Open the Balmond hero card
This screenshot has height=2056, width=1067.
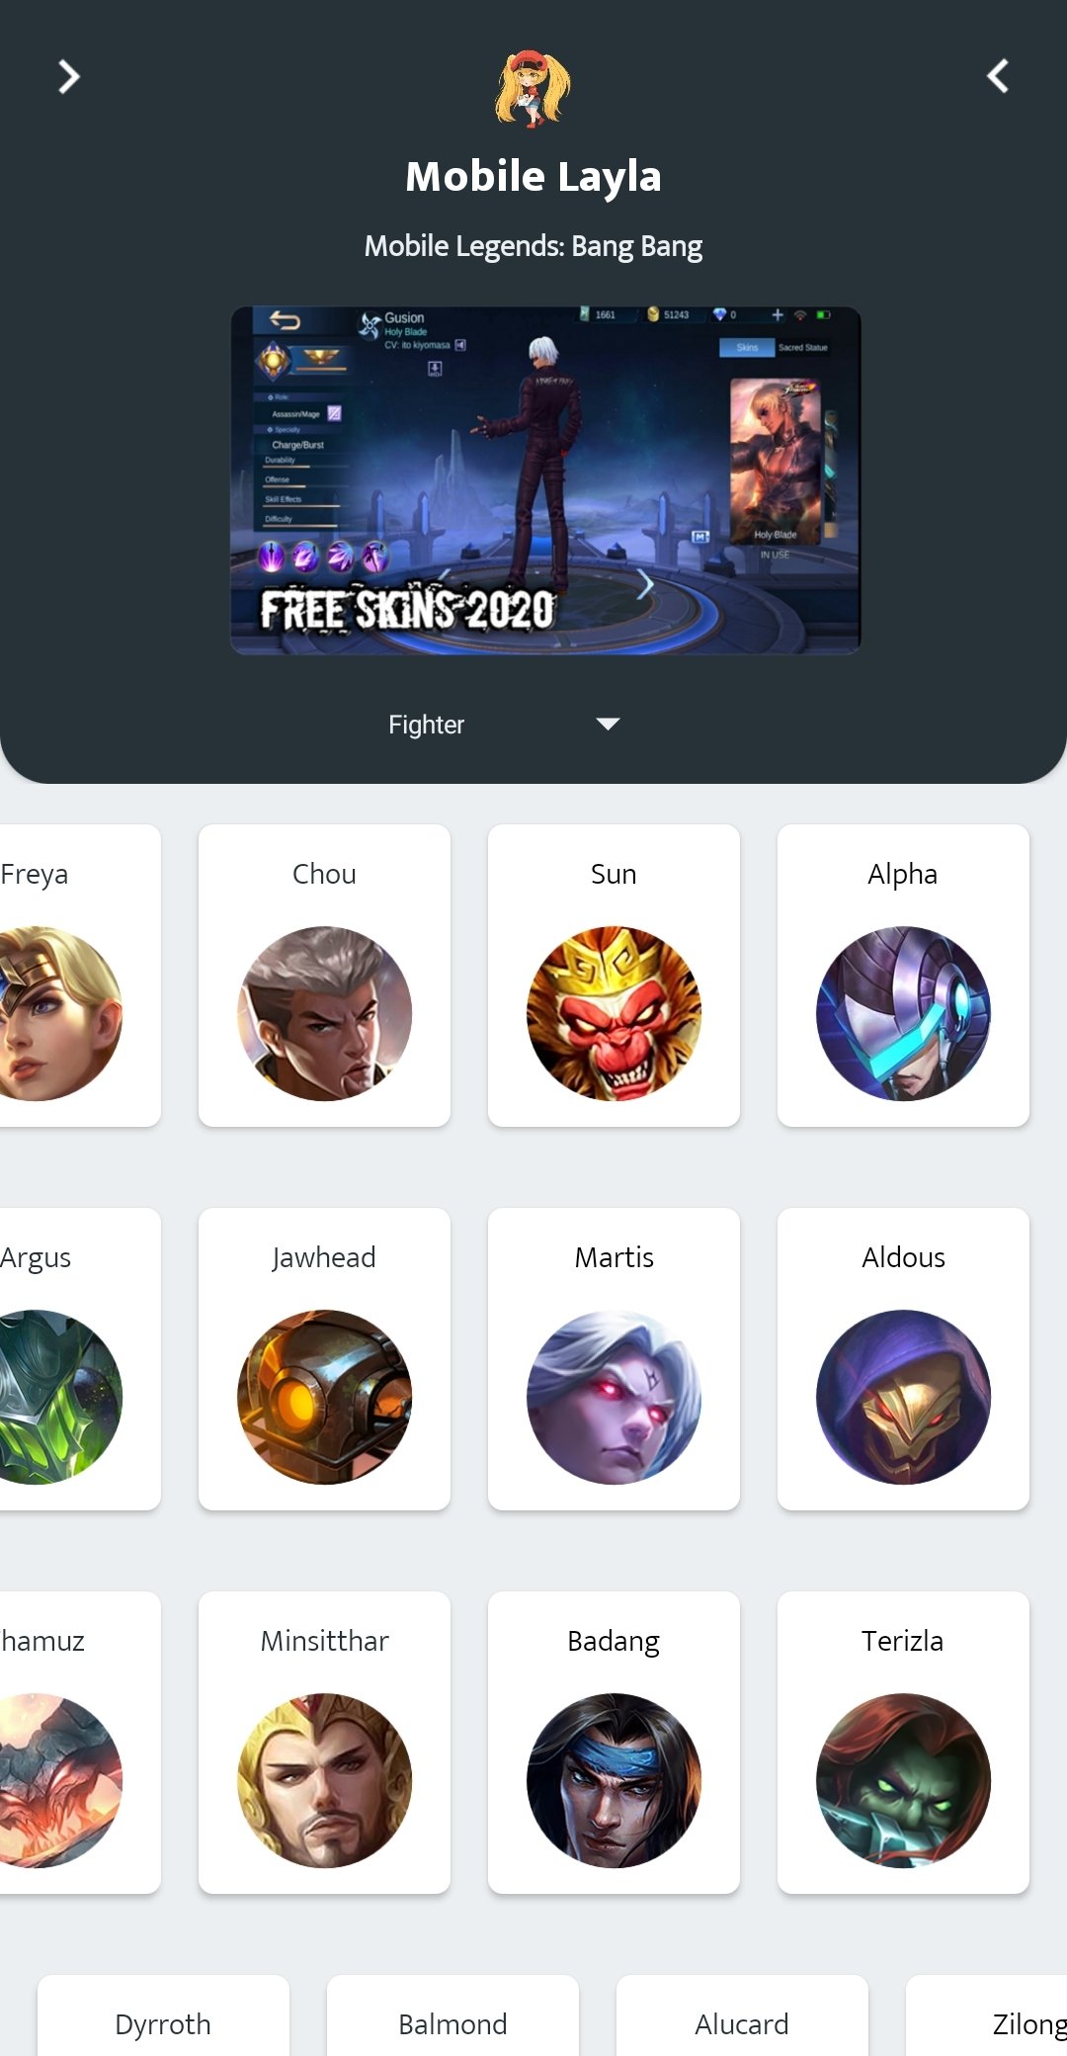click(x=452, y=2015)
